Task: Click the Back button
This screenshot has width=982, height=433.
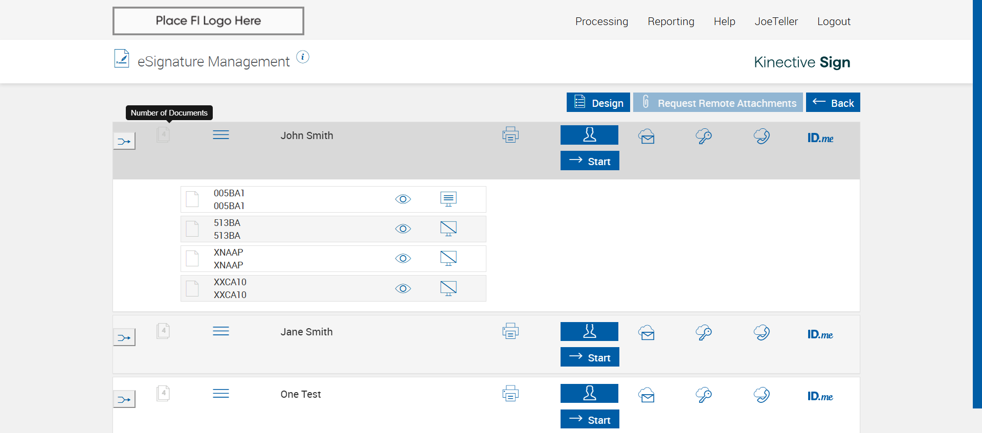Action: click(x=833, y=103)
